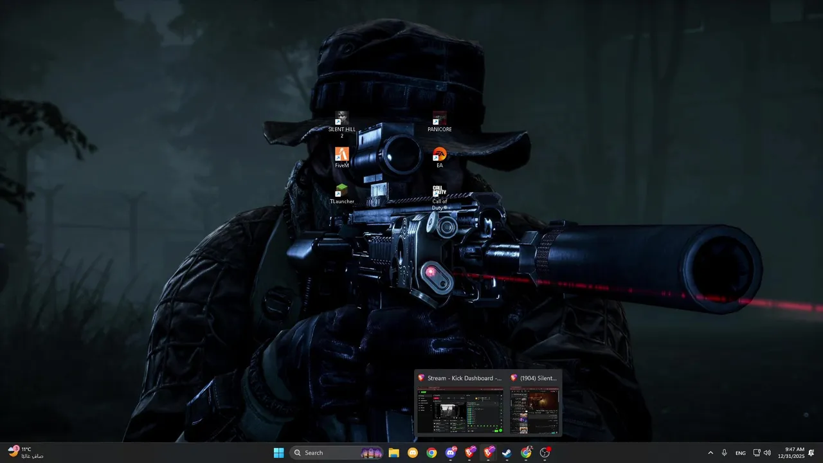The width and height of the screenshot is (823, 463).
Task: Open the plain Google Chrome taskbar icon
Action: [431, 453]
